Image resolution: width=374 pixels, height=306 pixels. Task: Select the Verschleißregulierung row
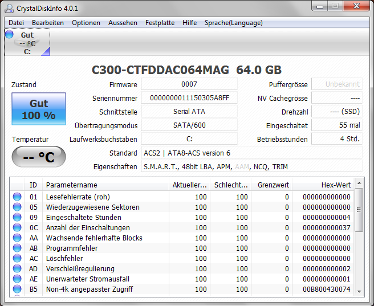point(182,268)
